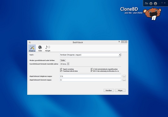Cancel with the Mégse button

tap(120, 90)
